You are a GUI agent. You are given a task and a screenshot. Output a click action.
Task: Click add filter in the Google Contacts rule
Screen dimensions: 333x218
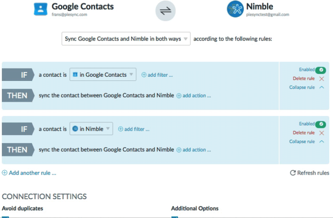tap(157, 75)
